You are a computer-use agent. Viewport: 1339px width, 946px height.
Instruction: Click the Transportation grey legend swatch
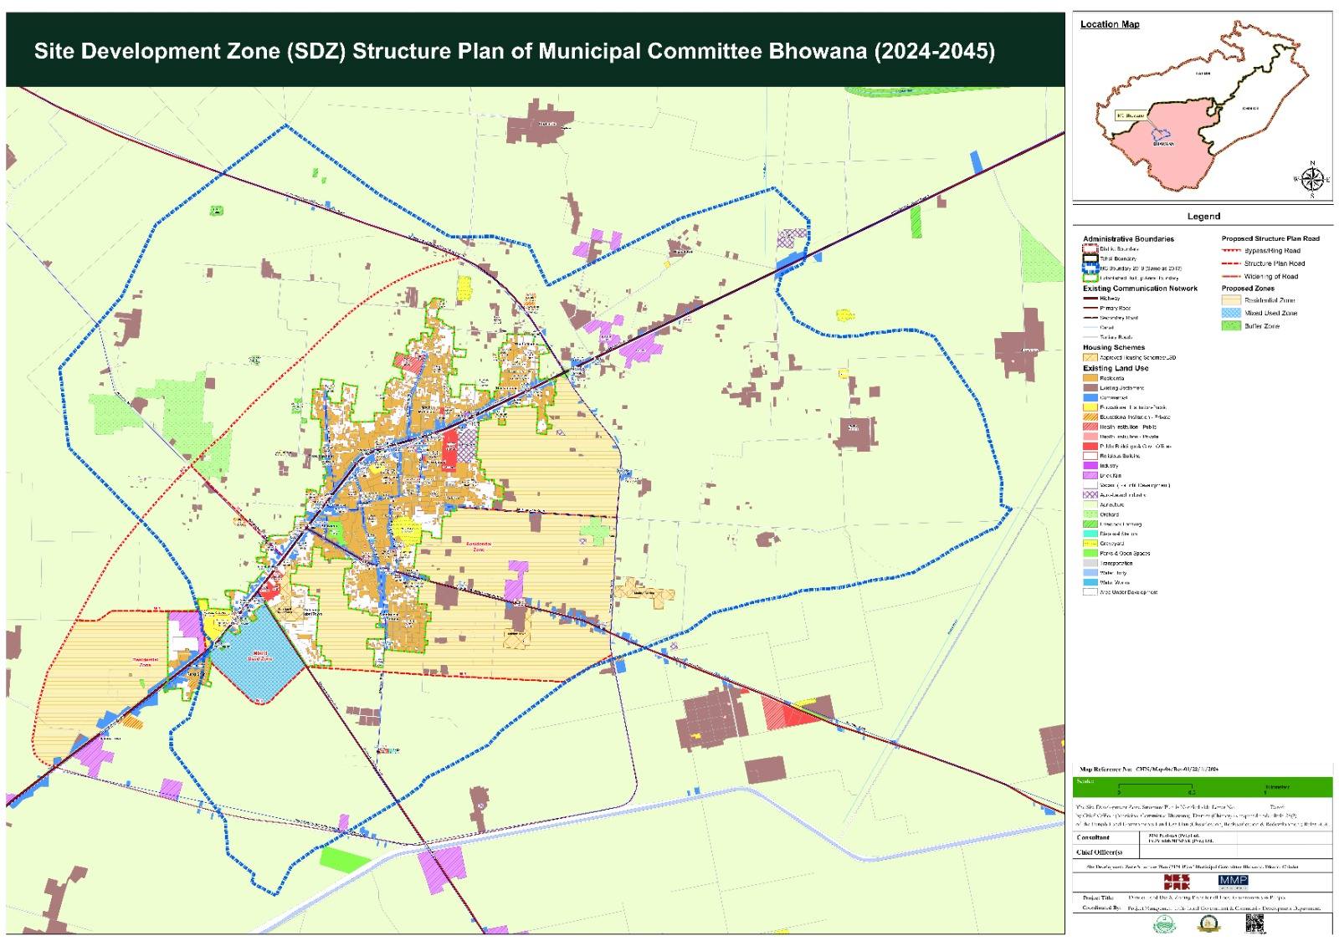1090,563
